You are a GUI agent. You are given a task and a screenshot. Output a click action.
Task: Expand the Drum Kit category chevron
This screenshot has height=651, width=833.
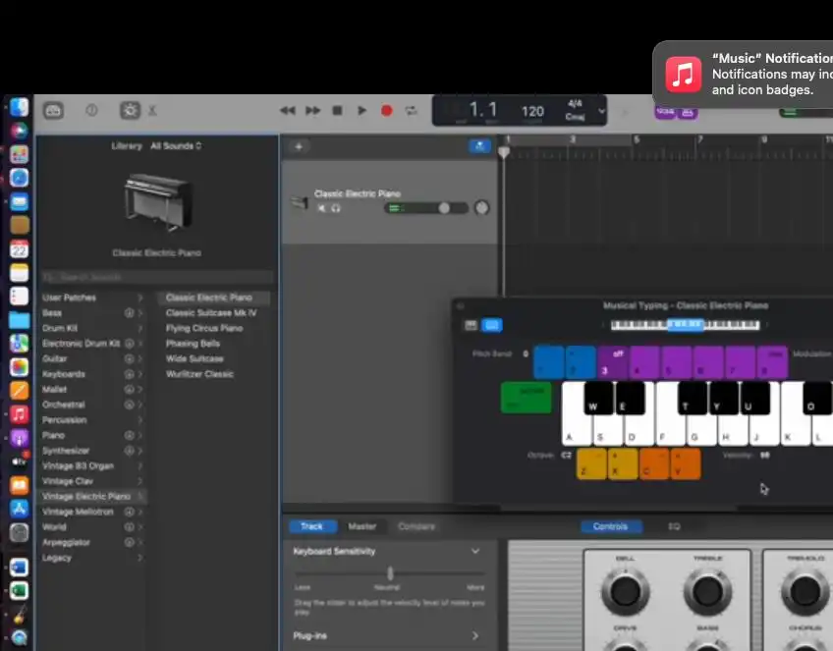coord(140,328)
